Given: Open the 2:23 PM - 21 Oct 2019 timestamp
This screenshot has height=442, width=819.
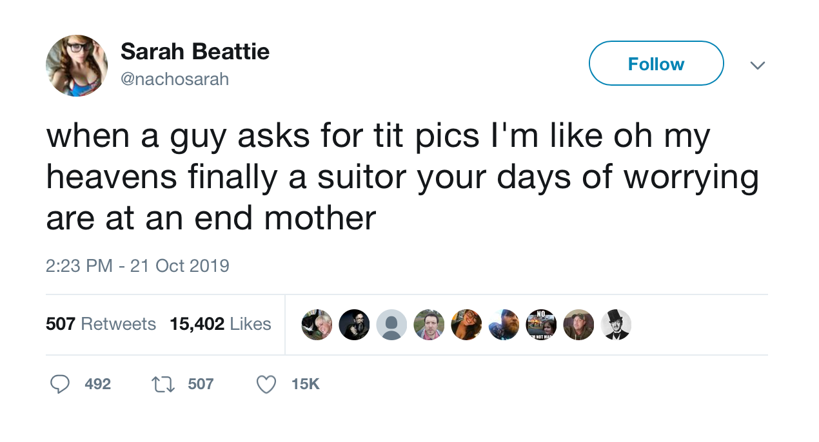Looking at the screenshot, I should click(137, 265).
